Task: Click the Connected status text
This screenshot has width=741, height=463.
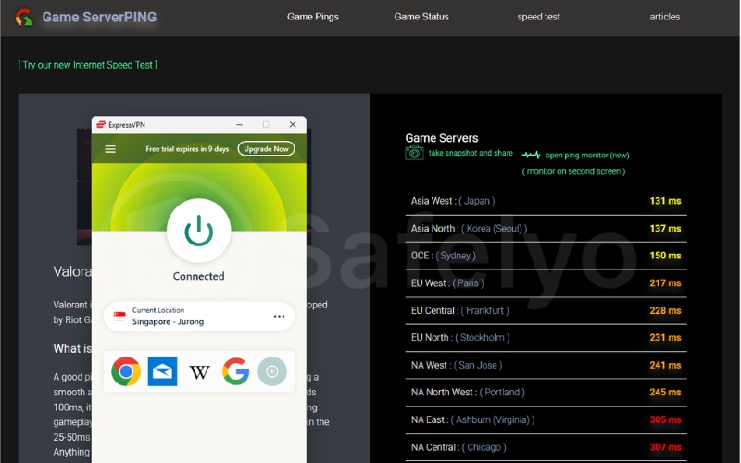Action: [198, 276]
